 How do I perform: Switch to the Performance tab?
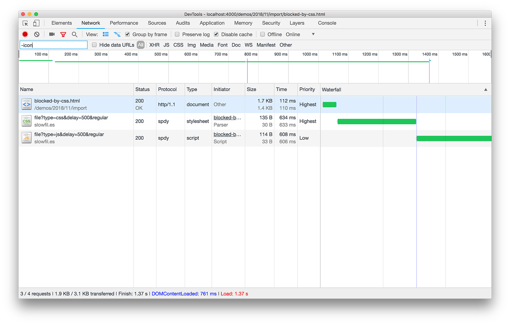(x=124, y=23)
